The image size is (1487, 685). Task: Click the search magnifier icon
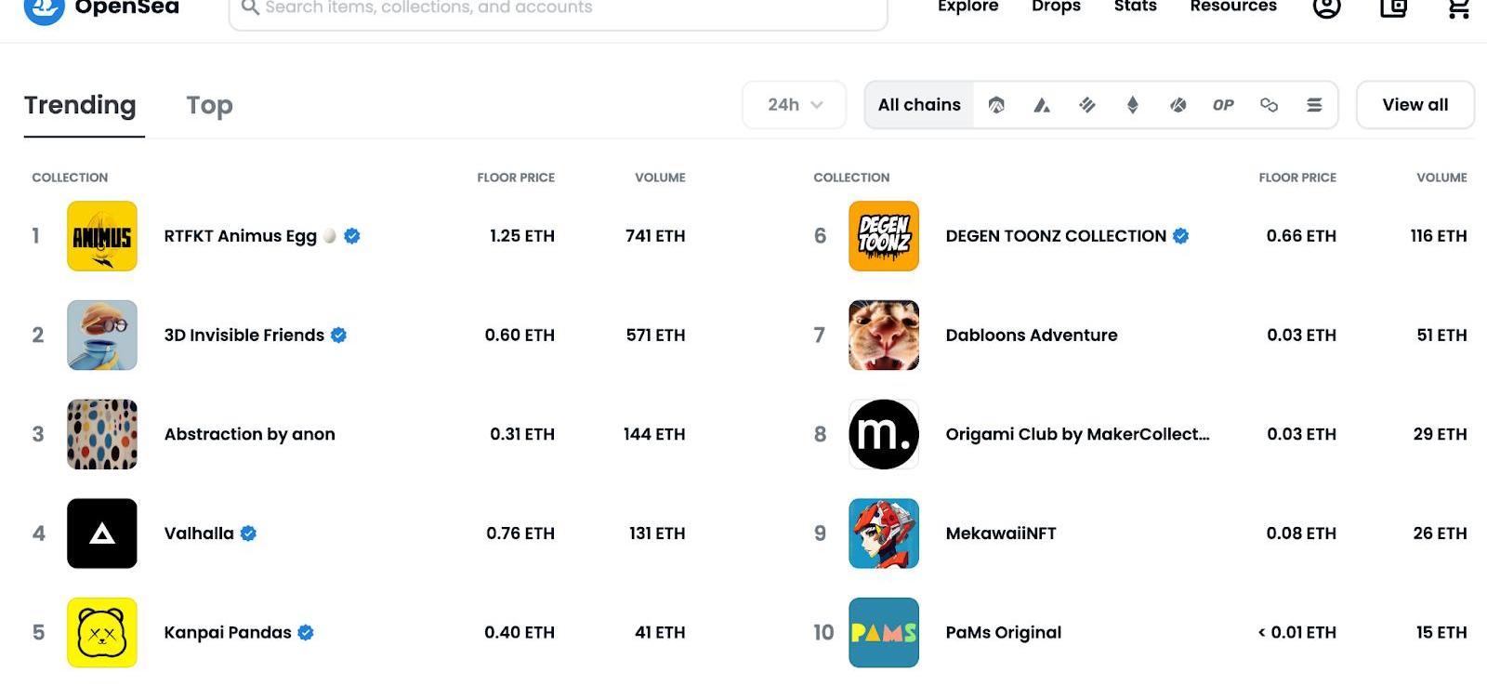click(250, 7)
